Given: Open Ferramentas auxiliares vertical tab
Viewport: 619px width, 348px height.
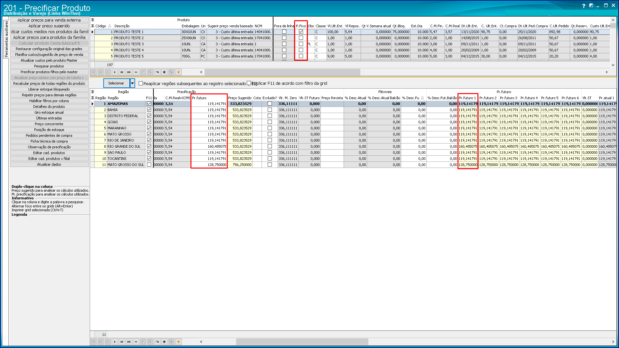Looking at the screenshot, I should (6, 39).
